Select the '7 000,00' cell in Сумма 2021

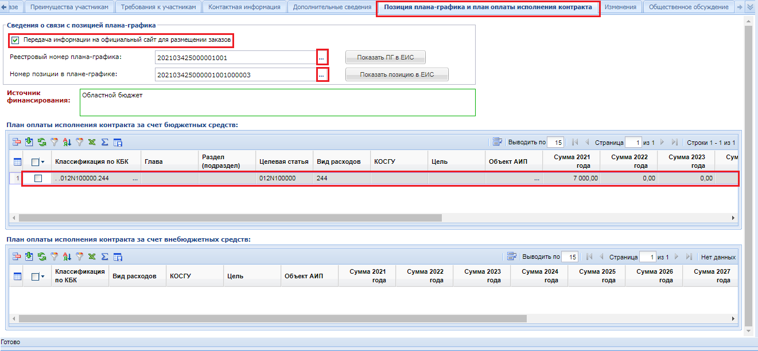pos(571,178)
